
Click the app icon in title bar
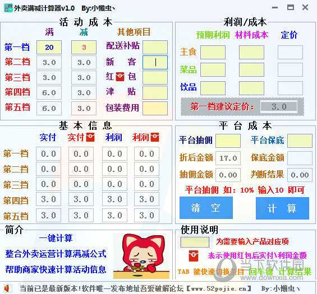point(8,8)
